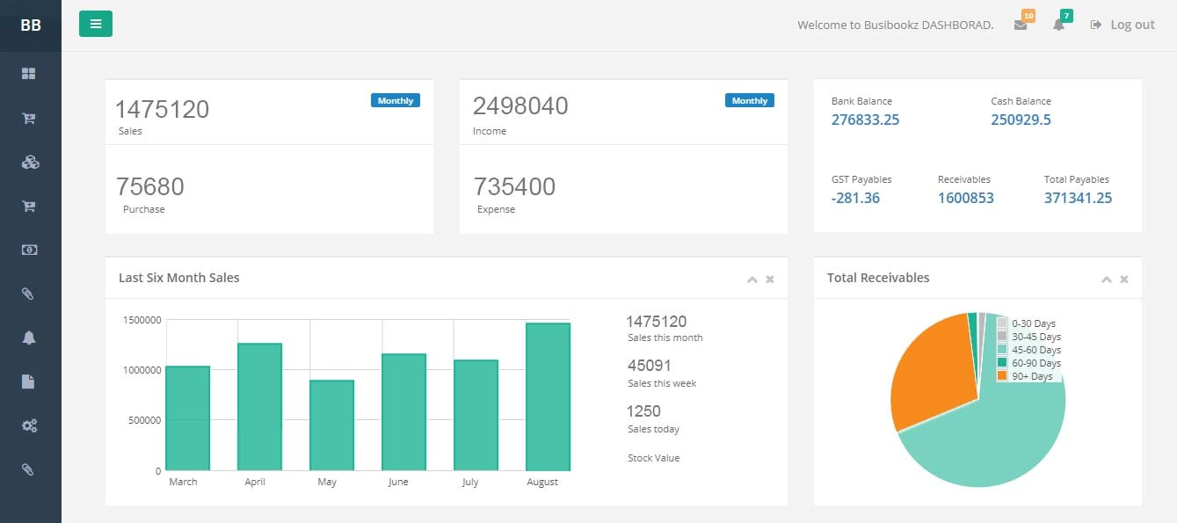The height and width of the screenshot is (523, 1177).
Task: Click the Log out link
Action: pyautogui.click(x=1123, y=25)
